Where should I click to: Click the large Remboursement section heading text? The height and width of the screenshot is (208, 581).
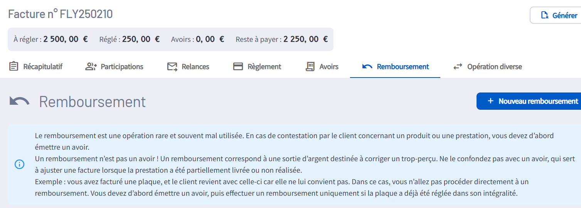coord(93,102)
